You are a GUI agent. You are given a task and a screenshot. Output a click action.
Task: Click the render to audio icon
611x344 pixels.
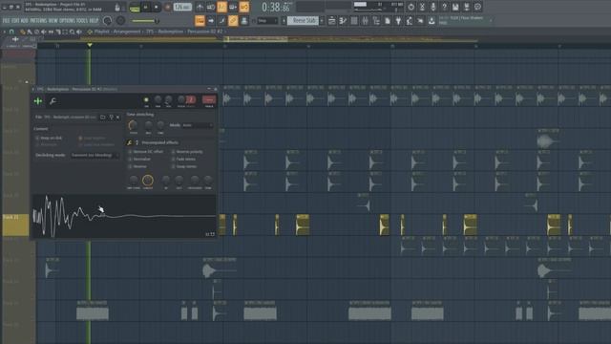467,7
